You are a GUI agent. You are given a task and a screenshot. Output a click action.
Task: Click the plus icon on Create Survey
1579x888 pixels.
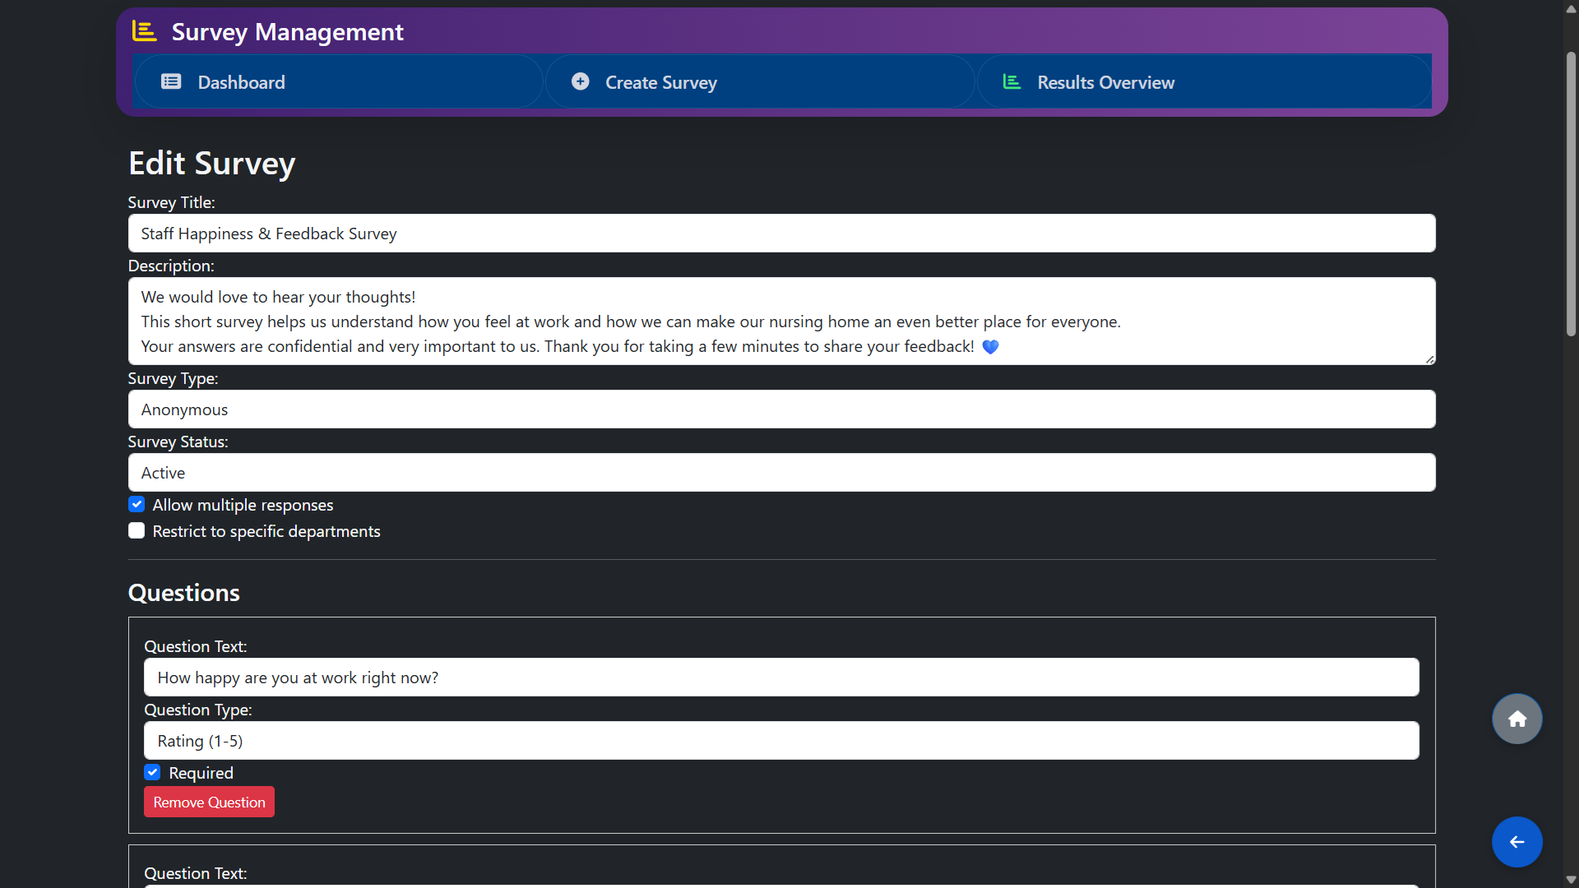tap(580, 81)
